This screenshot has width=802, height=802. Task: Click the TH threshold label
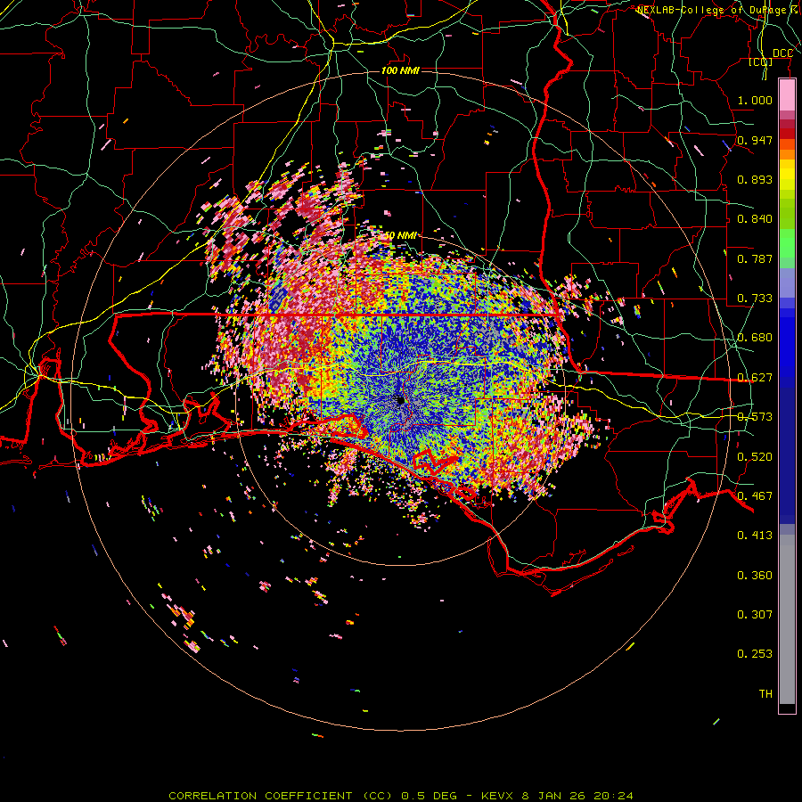pos(765,694)
